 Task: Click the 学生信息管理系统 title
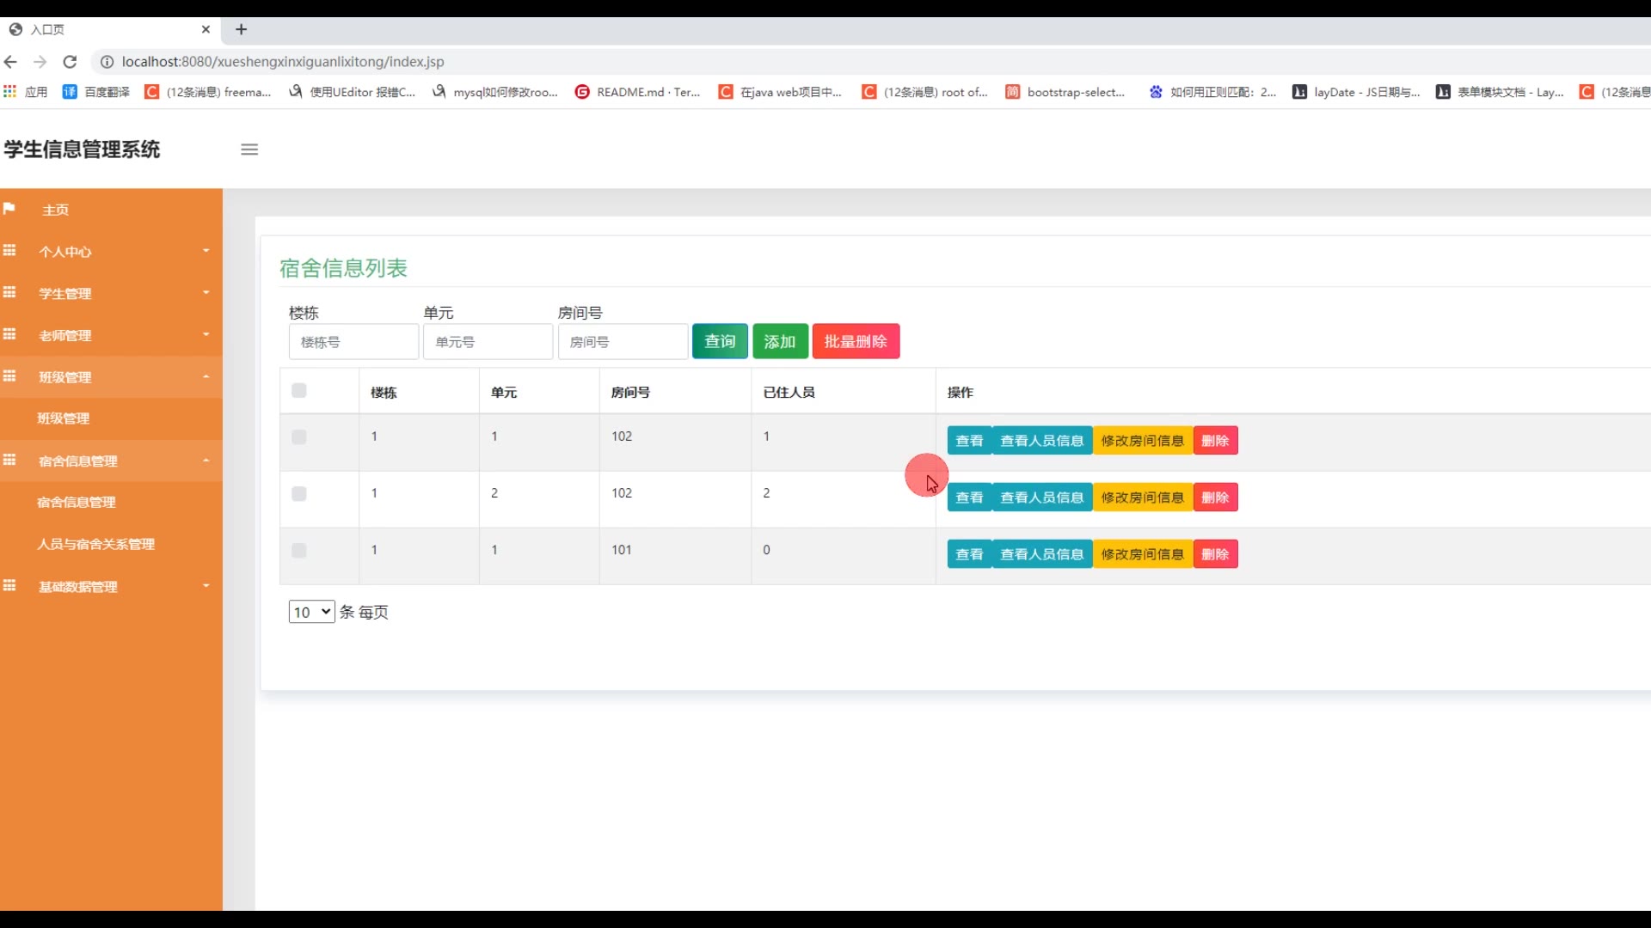click(x=82, y=150)
